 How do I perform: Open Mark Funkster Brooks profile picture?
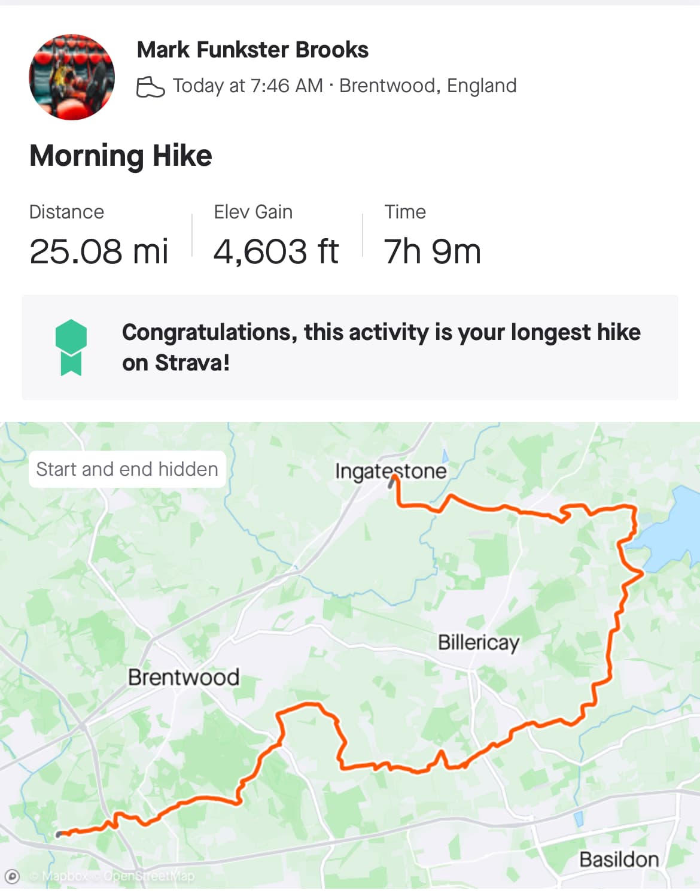(x=72, y=77)
